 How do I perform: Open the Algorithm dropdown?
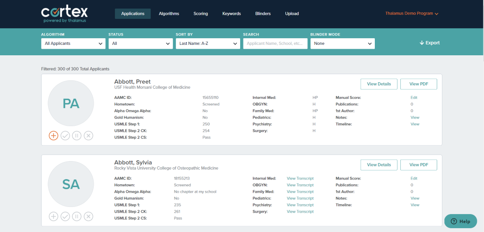(x=73, y=43)
